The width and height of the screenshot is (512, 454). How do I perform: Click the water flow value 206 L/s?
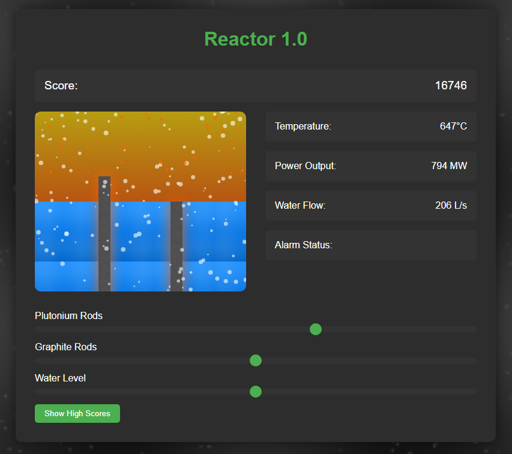[x=451, y=205]
